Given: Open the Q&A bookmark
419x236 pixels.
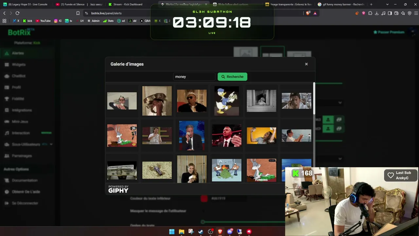Looking at the screenshot, I should click(145, 21).
